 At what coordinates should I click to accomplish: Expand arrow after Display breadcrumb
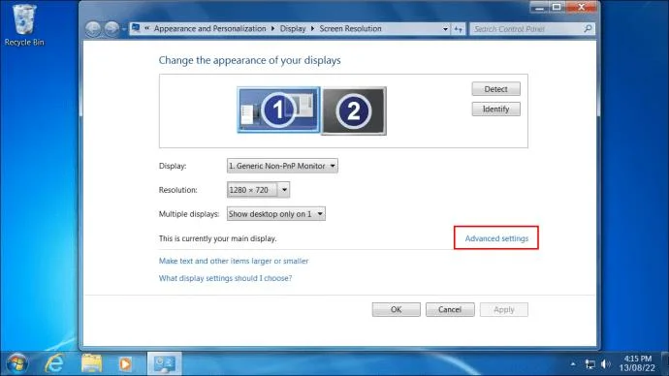coord(312,28)
